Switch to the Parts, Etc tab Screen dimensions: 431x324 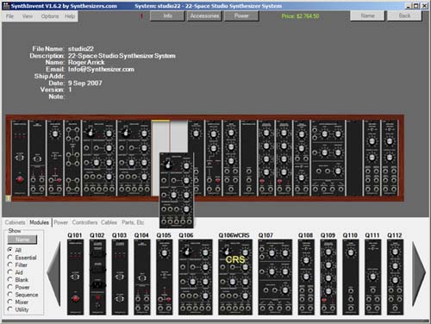tap(133, 222)
